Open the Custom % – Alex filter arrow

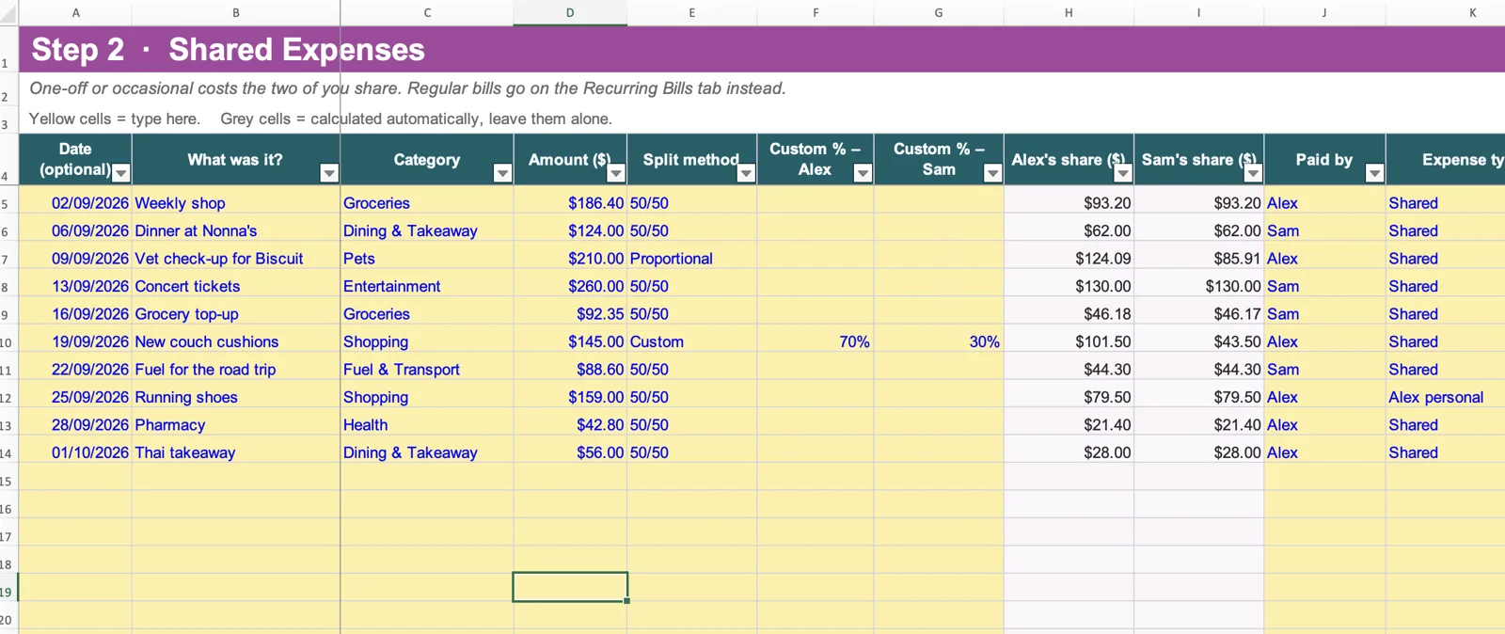(863, 173)
